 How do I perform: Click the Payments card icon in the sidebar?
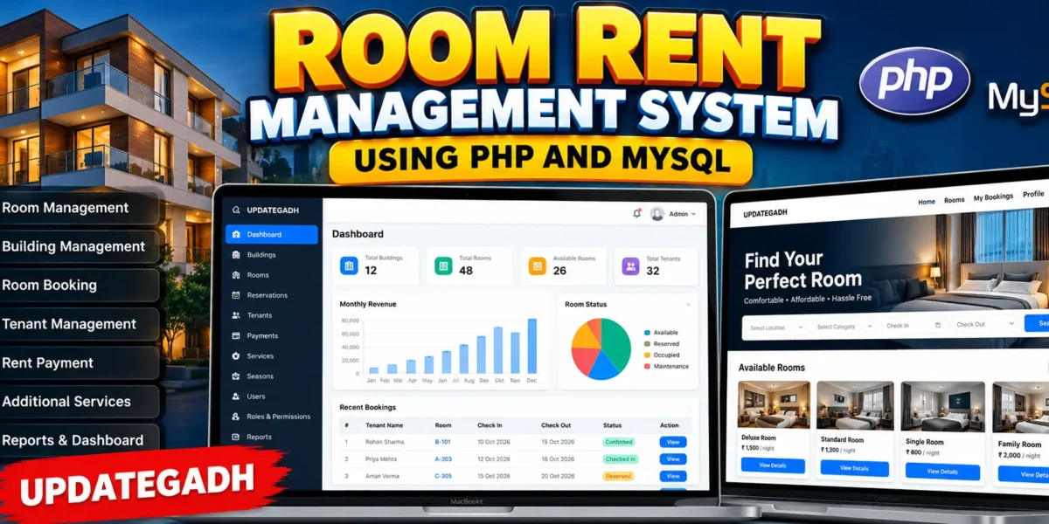[236, 335]
